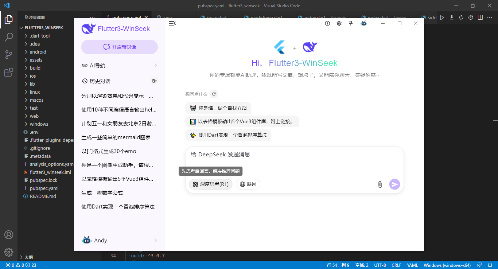
Task: Open flutter3_winseek.iml in the explorer
Action: (50, 172)
